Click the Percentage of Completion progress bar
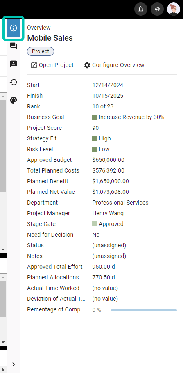Image resolution: width=183 pixels, height=373 pixels. click(x=144, y=310)
